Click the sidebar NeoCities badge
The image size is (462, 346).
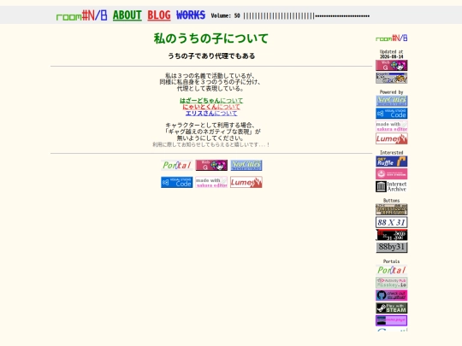point(392,101)
